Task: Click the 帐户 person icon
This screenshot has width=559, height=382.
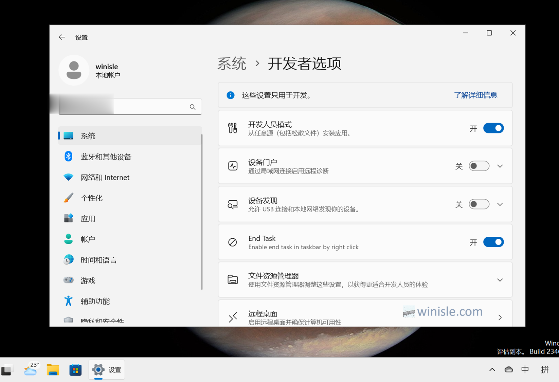Action: 68,239
